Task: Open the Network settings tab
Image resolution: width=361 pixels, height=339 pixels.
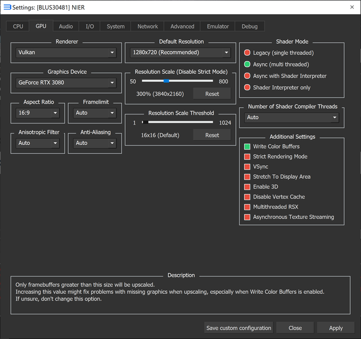Action: (x=148, y=27)
